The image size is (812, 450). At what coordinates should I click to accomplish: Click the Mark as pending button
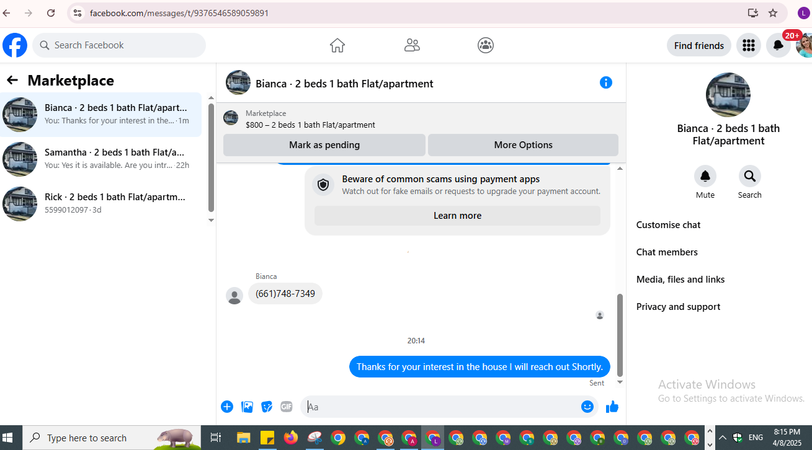pos(324,144)
